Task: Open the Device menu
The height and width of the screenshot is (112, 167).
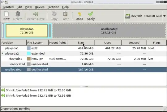Action: point(40,7)
